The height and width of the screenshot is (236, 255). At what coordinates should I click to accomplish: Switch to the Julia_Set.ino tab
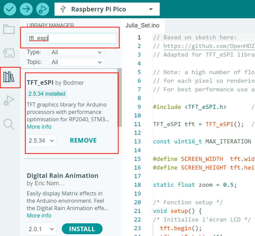pyautogui.click(x=142, y=25)
